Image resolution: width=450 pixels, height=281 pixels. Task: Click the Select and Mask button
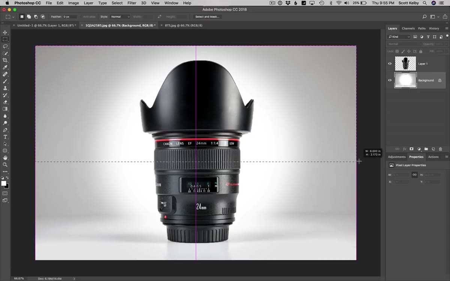[x=208, y=17]
